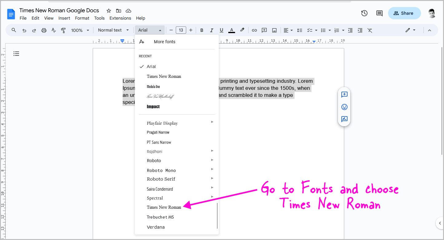Toggle italic formatting
Viewport: 444px width, 240px height.
212,30
